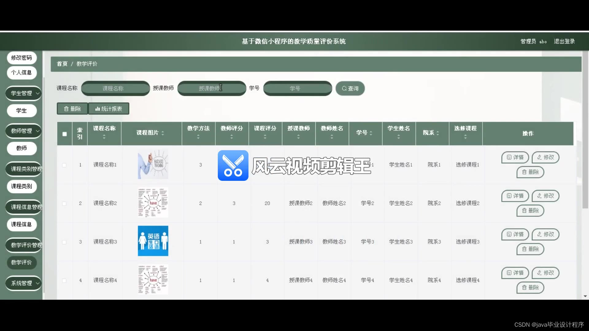This screenshot has width=589, height=331.
Task: Open the 统计报表 chart button
Action: [x=109, y=109]
